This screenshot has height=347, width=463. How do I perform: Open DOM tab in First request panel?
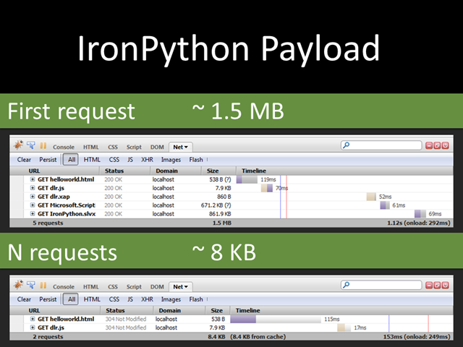click(x=157, y=147)
